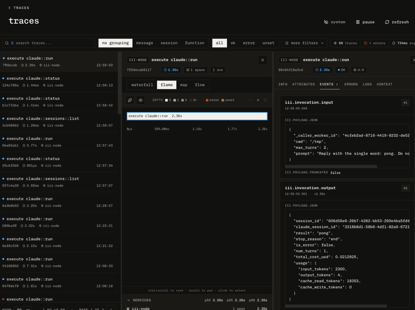The image size is (415, 310).
Task: Click the 2.36s duration badge in trace panel
Action: point(171,70)
